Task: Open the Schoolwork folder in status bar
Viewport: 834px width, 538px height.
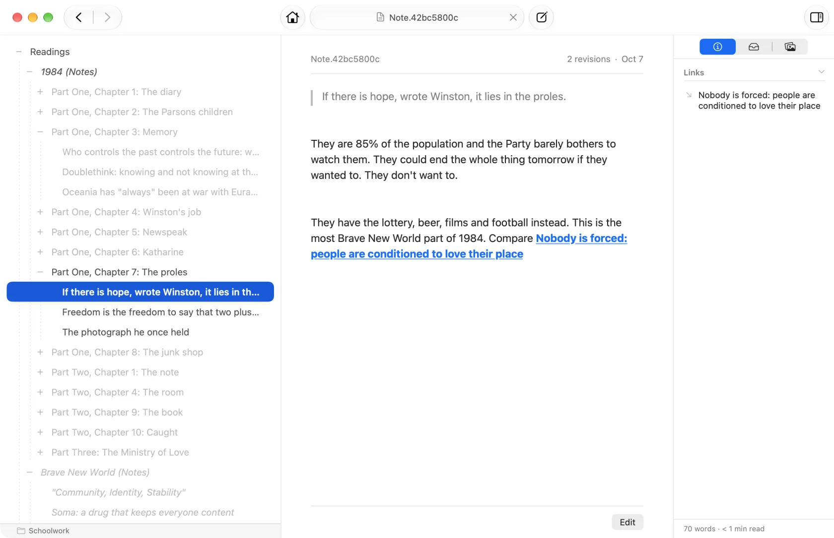Action: pyautogui.click(x=43, y=531)
